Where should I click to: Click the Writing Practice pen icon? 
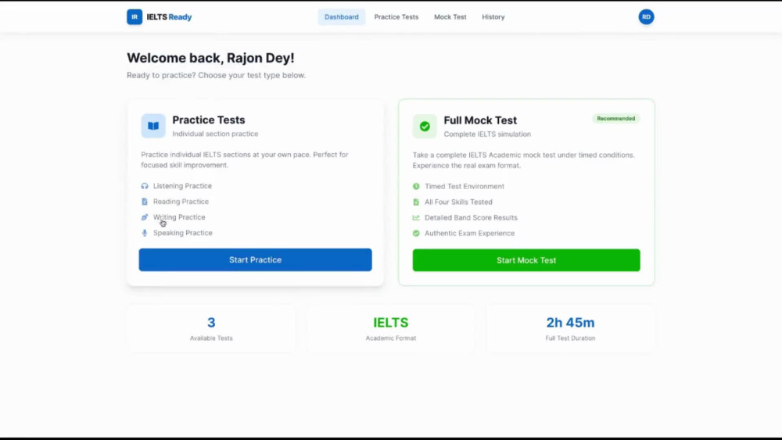coord(145,217)
